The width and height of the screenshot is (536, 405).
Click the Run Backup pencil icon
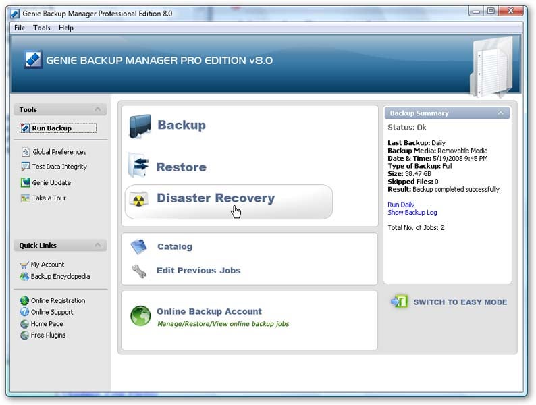[25, 128]
